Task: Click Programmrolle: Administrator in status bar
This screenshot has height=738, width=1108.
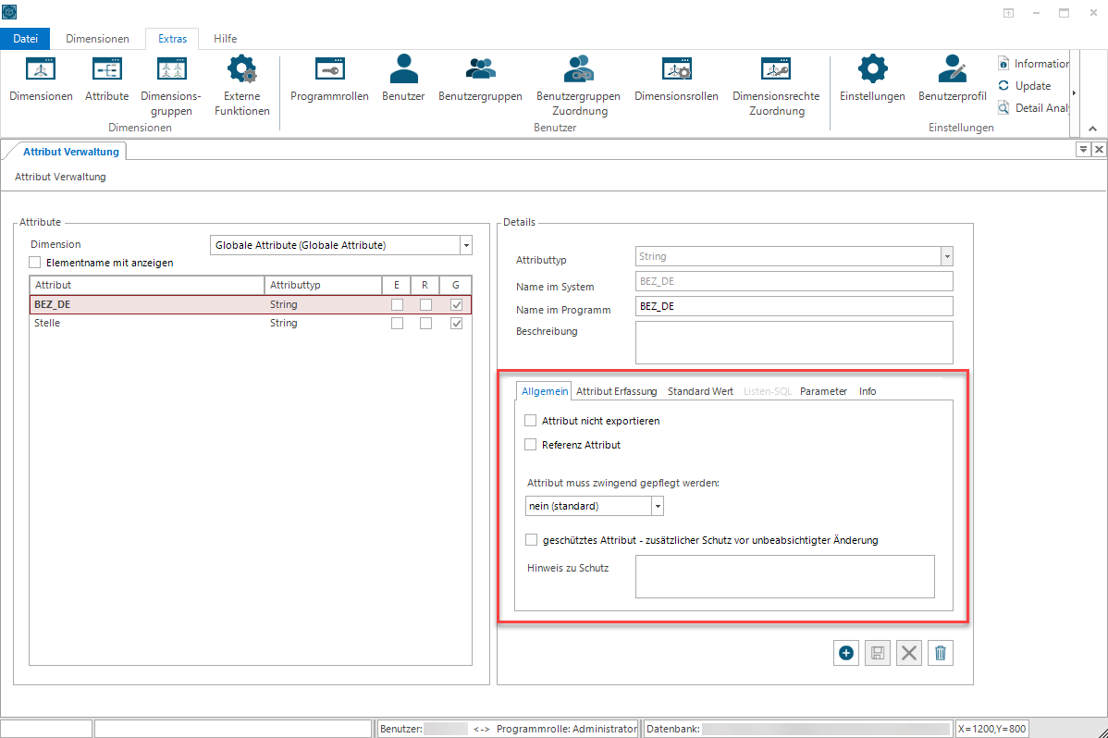Action: pos(567,729)
